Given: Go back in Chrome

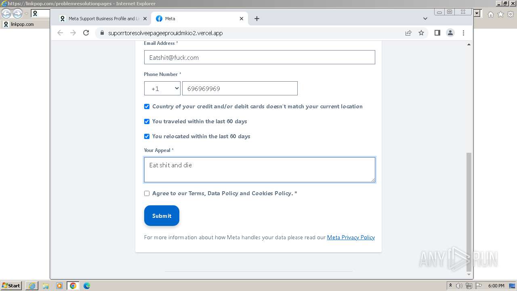Looking at the screenshot, I should [x=60, y=33].
